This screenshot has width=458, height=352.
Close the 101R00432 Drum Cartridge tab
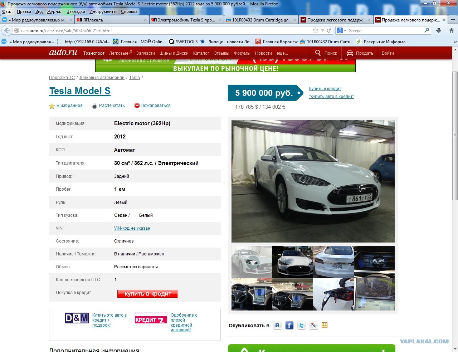(294, 20)
